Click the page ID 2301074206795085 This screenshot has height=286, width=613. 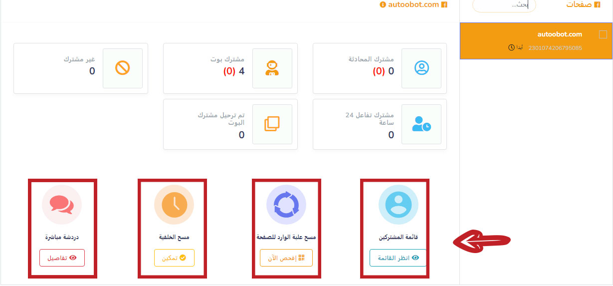pos(555,48)
